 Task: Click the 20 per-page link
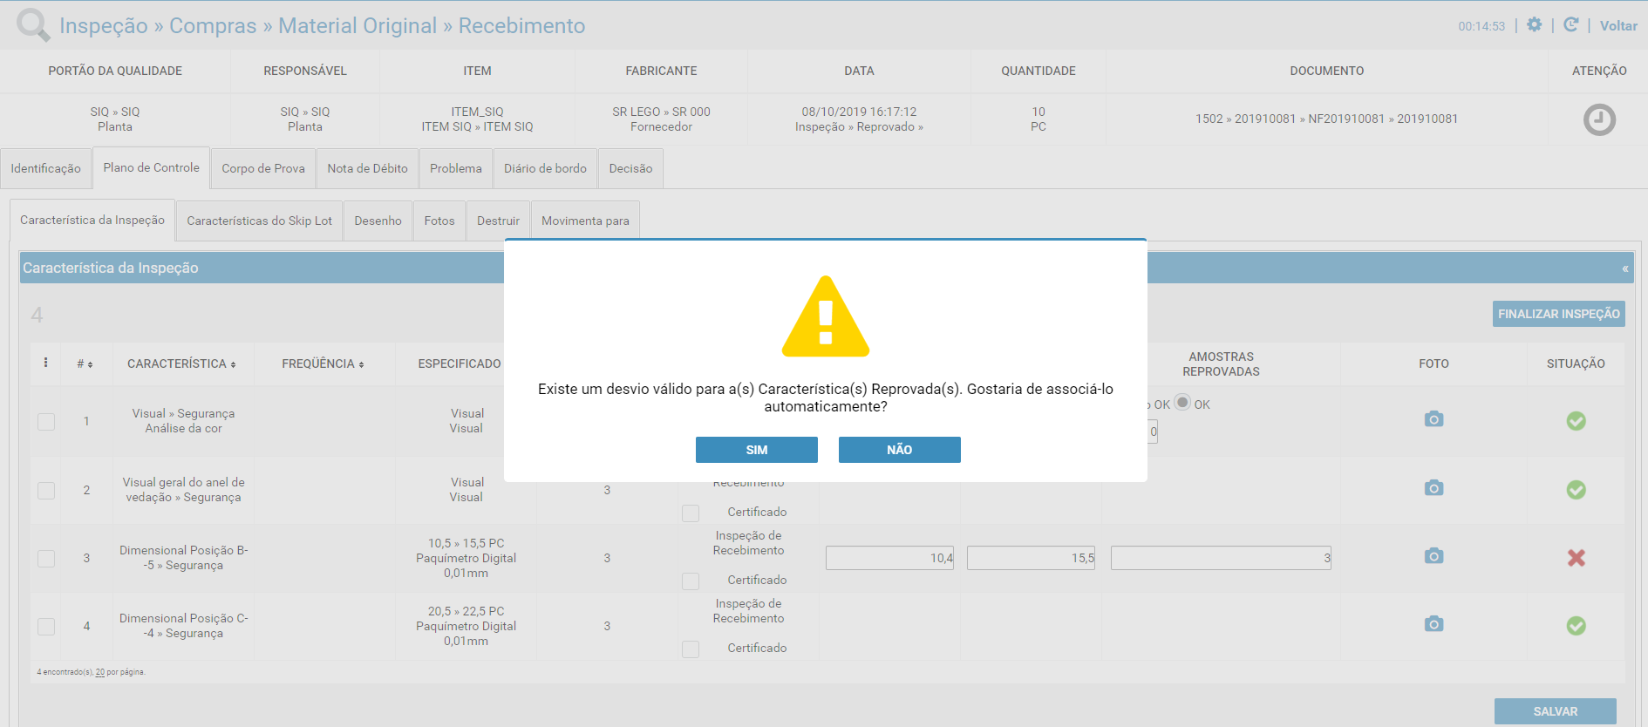(x=100, y=672)
